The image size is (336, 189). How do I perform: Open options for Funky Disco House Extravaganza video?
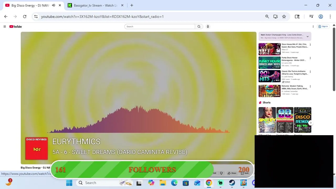click(310, 58)
